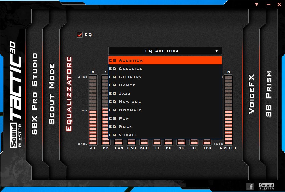
Task: Click the Sound Blaster logo in the corner
Action: tap(266, 186)
